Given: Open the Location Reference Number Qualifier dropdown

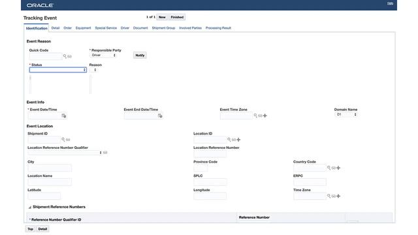Looking at the screenshot, I should tap(65, 153).
